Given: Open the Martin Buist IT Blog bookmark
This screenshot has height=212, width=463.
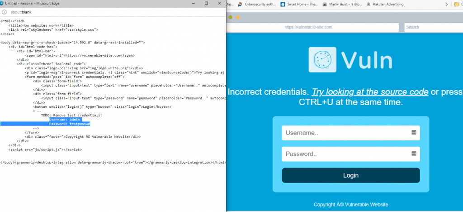Looking at the screenshot, I should 342,4.
